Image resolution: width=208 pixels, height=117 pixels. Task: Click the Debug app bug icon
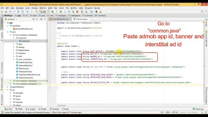coord(61,12)
